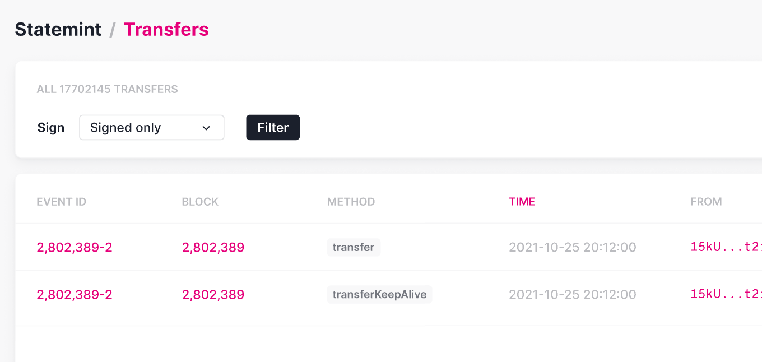Sort transfers by the TIME column
The width and height of the screenshot is (762, 362).
point(522,201)
